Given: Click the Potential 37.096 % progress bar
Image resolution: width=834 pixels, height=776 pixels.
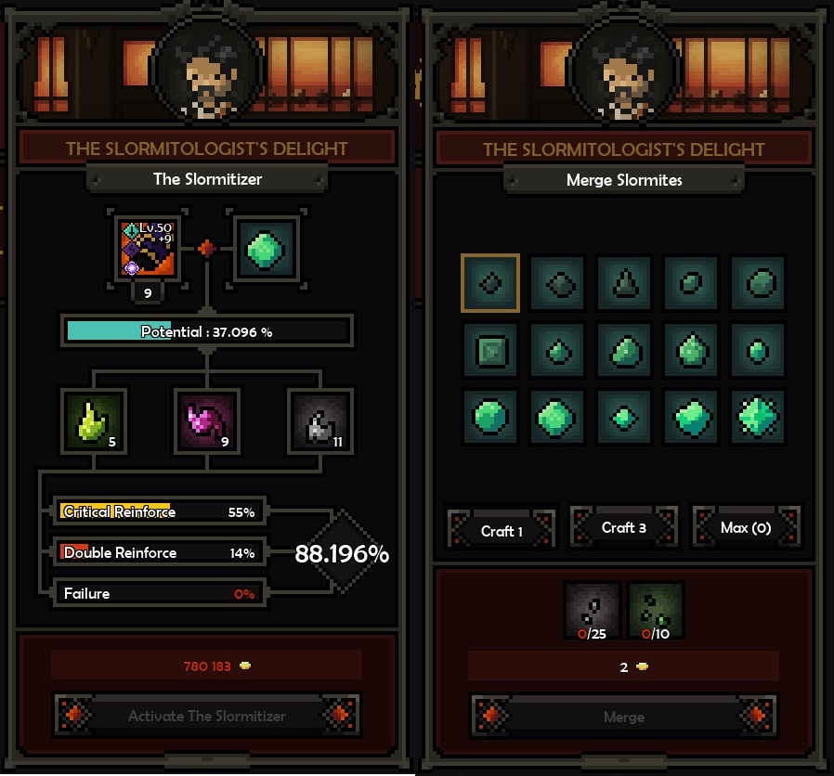Looking at the screenshot, I should click(x=207, y=331).
